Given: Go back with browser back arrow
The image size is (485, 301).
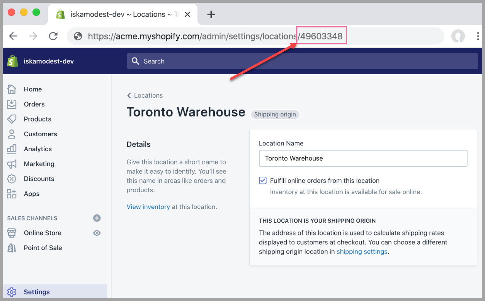Looking at the screenshot, I should (14, 36).
